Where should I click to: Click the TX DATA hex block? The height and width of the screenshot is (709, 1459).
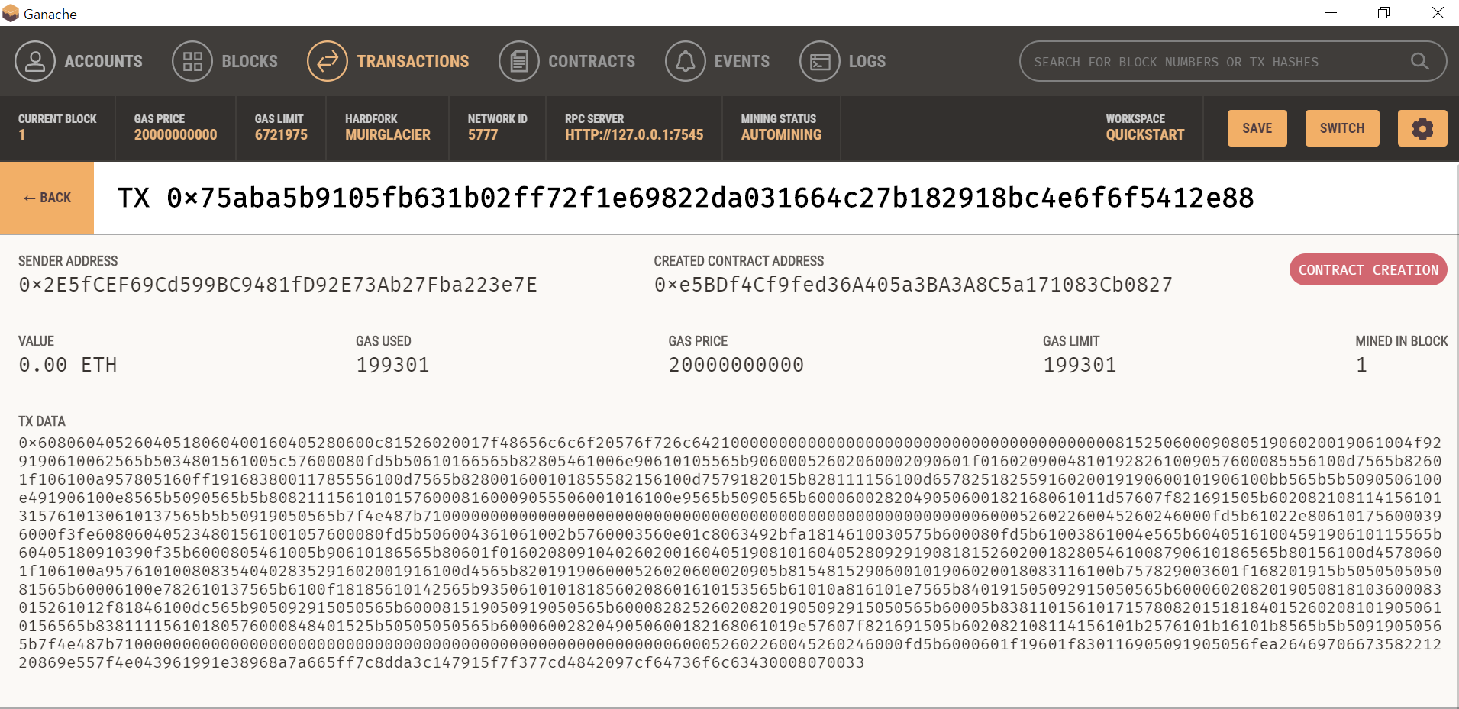(x=730, y=553)
